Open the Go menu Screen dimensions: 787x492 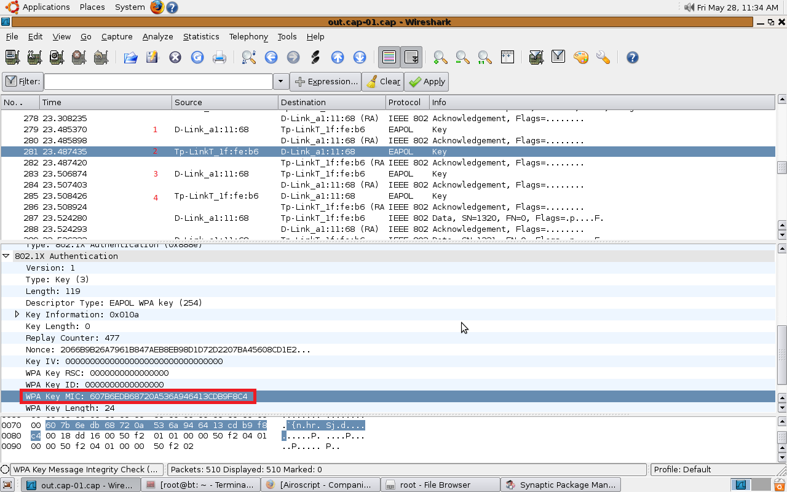86,36
